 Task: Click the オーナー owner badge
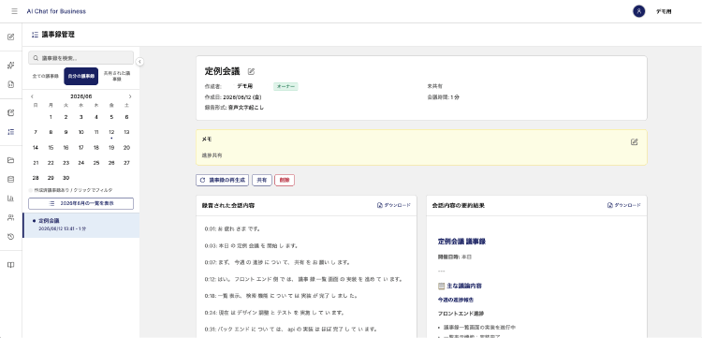[x=285, y=86]
